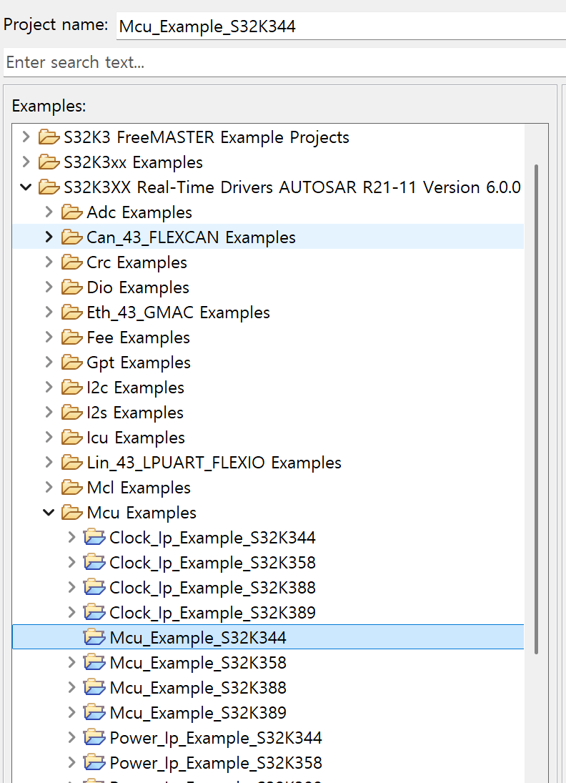Collapse S32K3XX Real-Time Drivers AUTOSAR node

(x=26, y=187)
